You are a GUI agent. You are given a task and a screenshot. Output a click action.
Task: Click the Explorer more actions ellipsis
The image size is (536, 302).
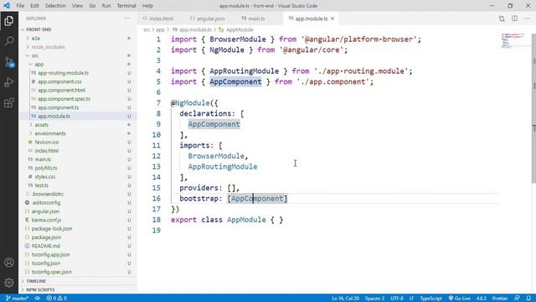[x=126, y=18]
